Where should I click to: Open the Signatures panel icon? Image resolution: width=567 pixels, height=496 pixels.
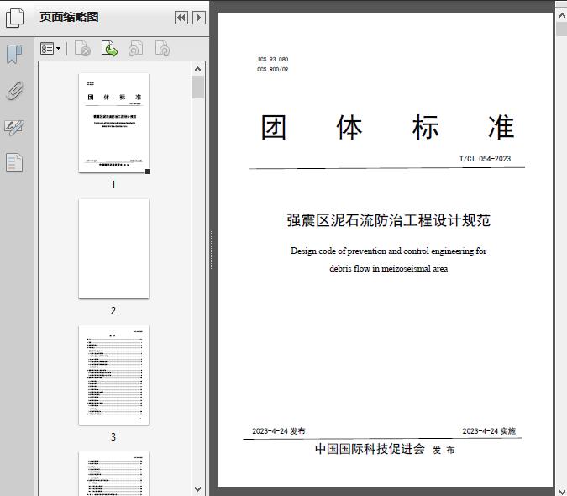(x=14, y=127)
